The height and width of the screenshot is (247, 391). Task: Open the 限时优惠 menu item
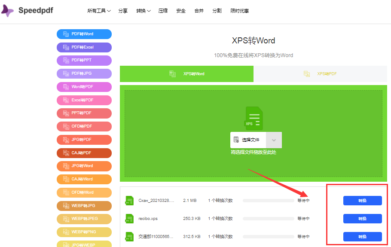[239, 11]
